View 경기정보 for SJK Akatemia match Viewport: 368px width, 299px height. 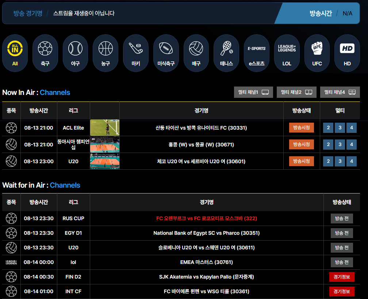(x=342, y=277)
